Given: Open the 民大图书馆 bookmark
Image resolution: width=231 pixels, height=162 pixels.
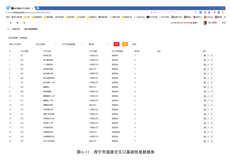Looking at the screenshot, I should pos(17,17).
